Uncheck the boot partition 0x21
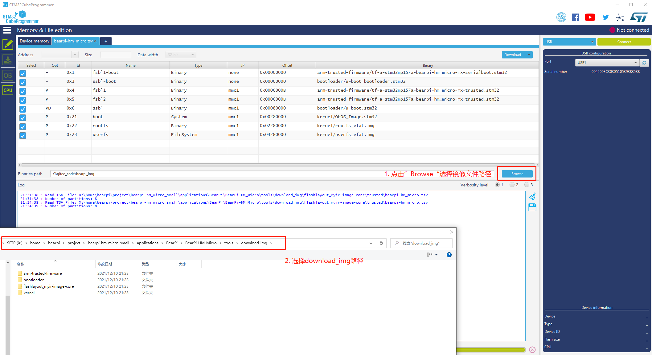 click(23, 118)
